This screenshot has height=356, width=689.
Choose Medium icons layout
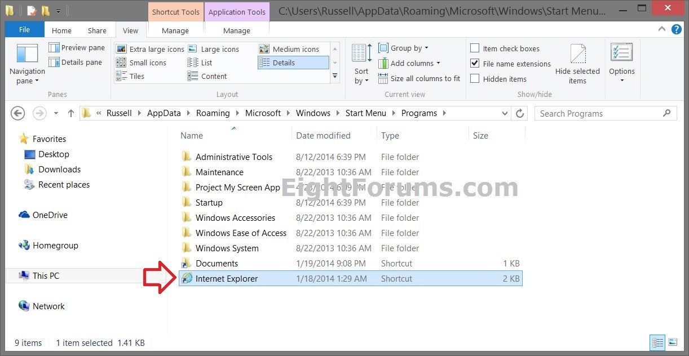tap(289, 49)
